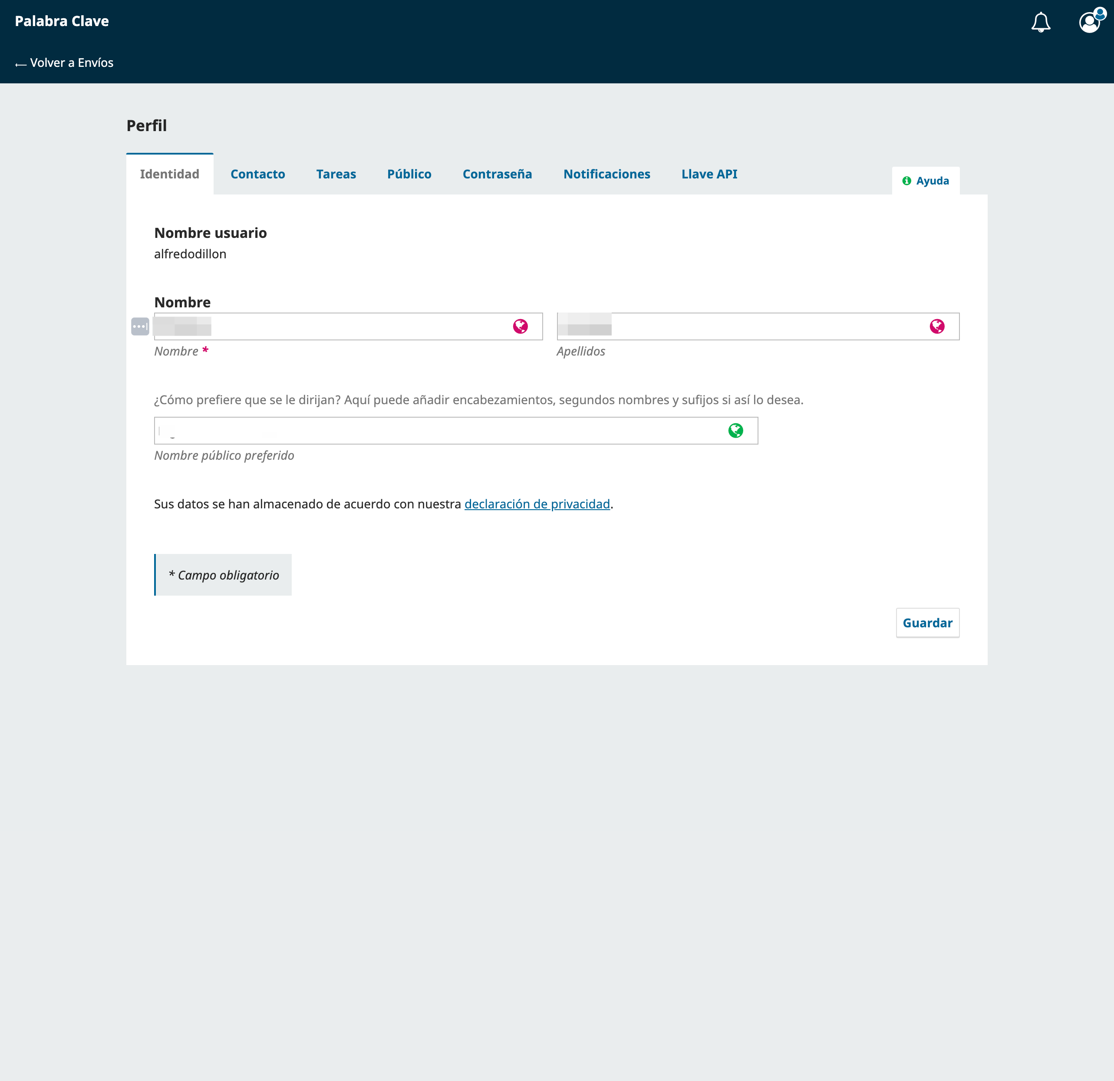Click the Campo obligatorio note
The width and height of the screenshot is (1114, 1081).
coord(224,575)
